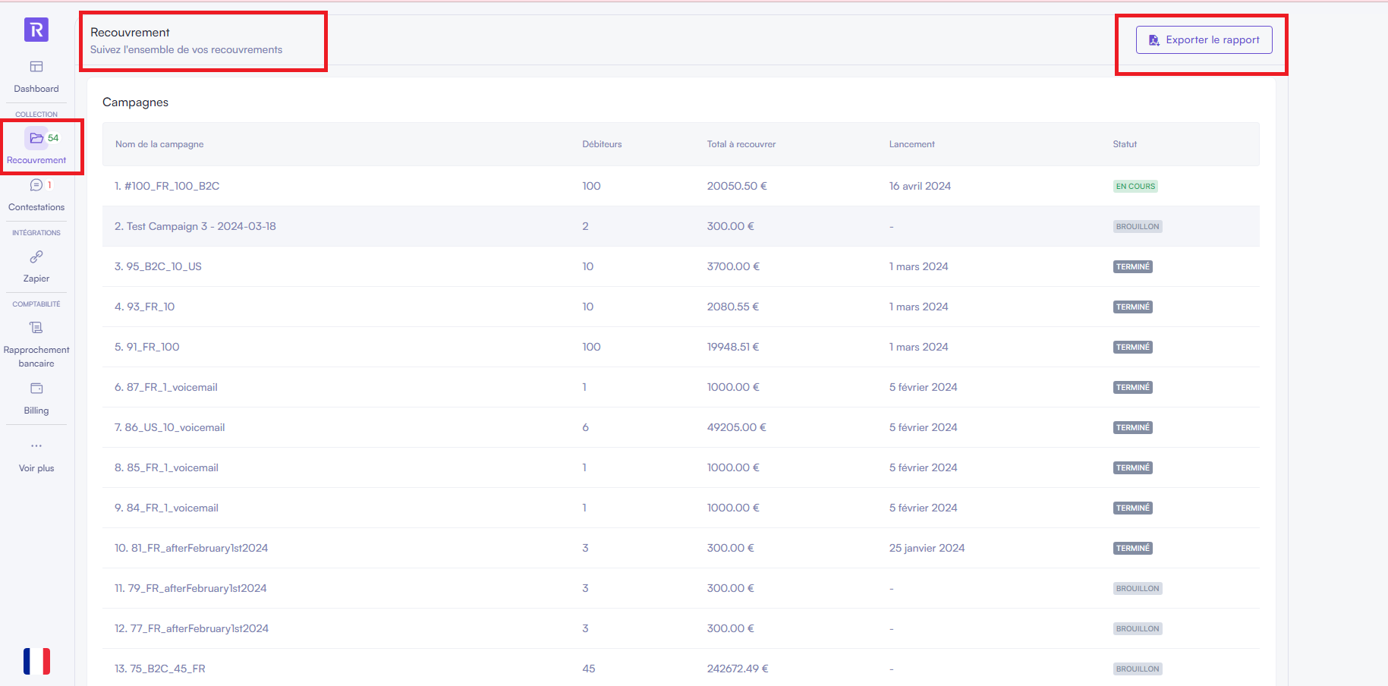Viewport: 1388px width, 686px height.
Task: Open campaign 93_FR_10
Action: pyautogui.click(x=144, y=307)
